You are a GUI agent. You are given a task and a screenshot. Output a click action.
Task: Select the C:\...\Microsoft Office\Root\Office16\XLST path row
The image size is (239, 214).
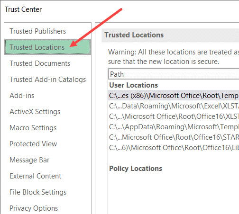point(174,116)
